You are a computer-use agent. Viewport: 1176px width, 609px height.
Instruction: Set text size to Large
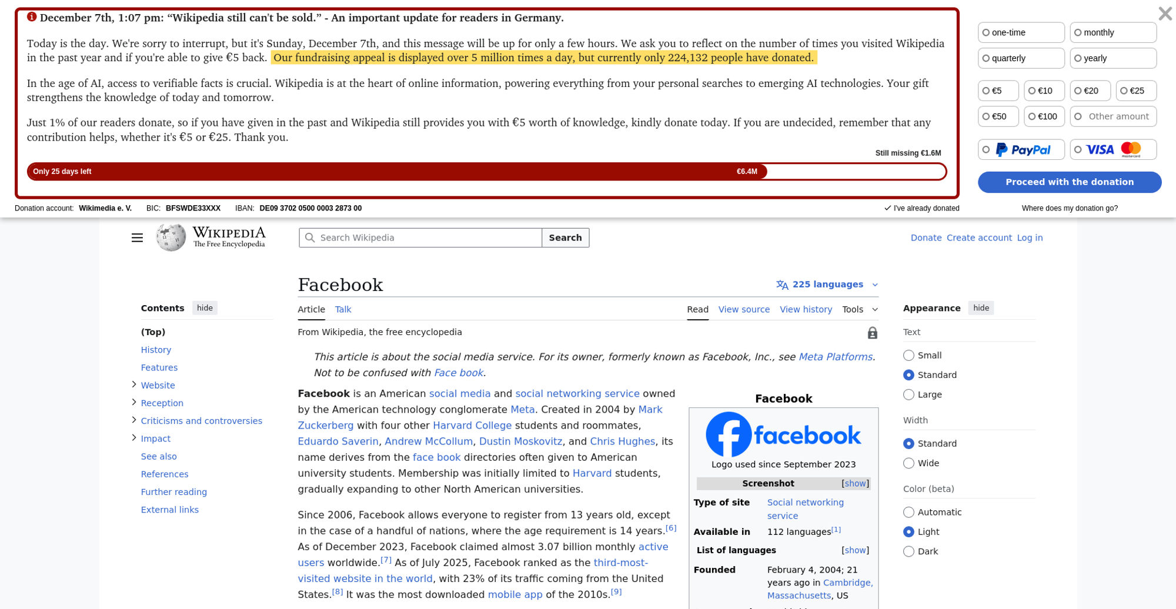(x=909, y=394)
